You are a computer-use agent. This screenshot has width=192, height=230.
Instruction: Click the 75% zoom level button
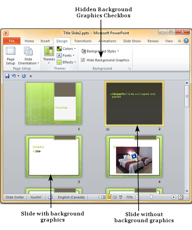point(129,197)
